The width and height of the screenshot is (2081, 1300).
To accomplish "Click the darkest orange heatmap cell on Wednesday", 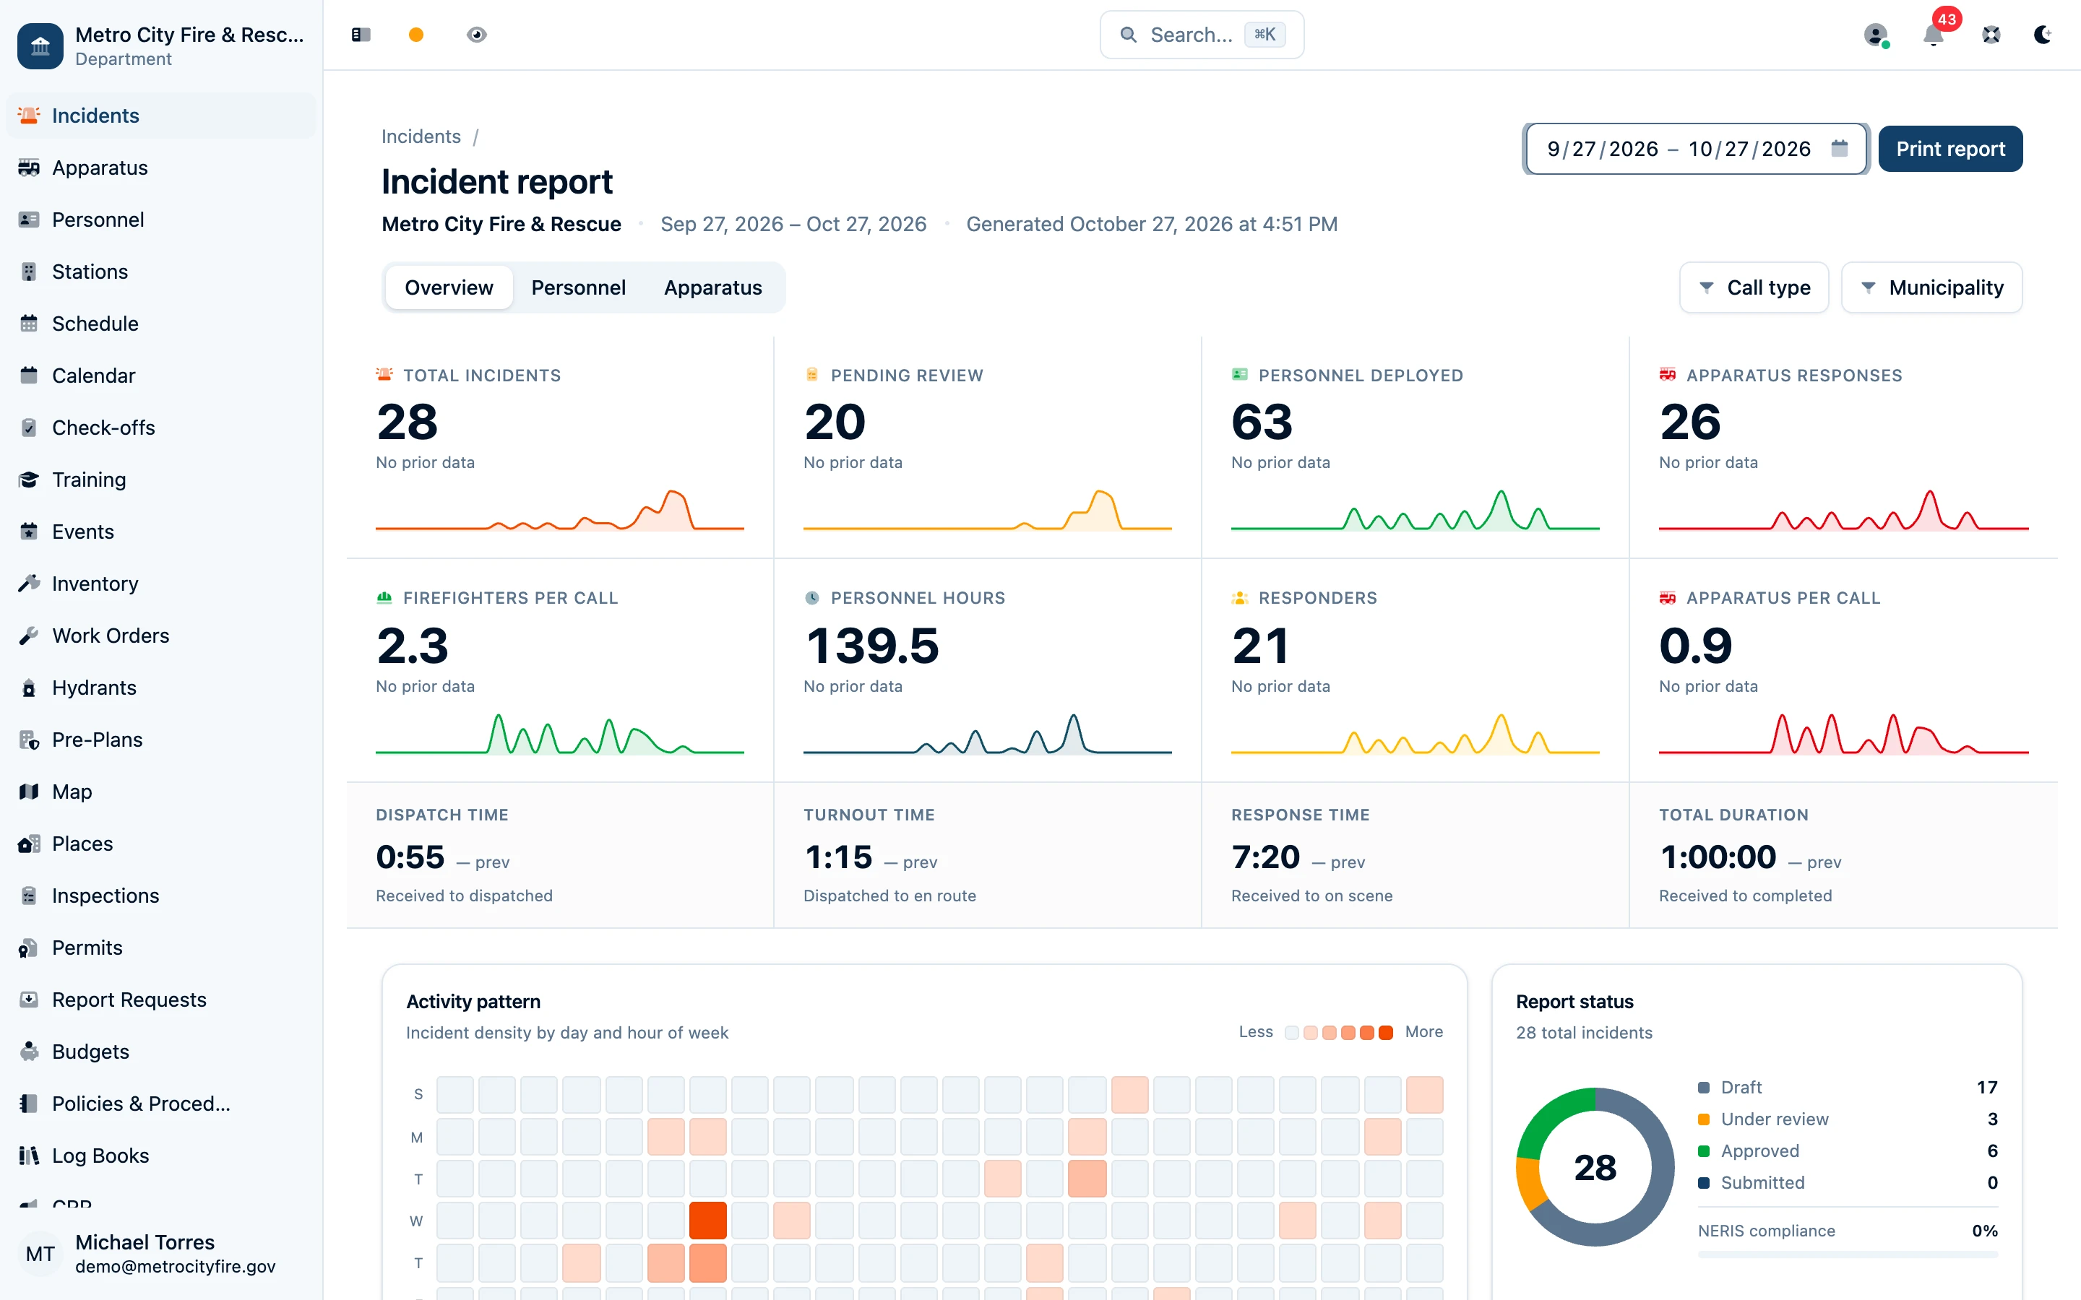I will tap(707, 1221).
